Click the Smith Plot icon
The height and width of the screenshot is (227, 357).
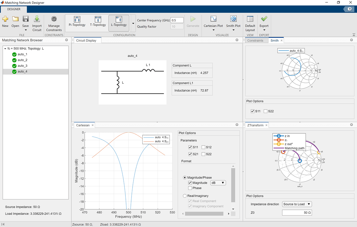click(233, 19)
